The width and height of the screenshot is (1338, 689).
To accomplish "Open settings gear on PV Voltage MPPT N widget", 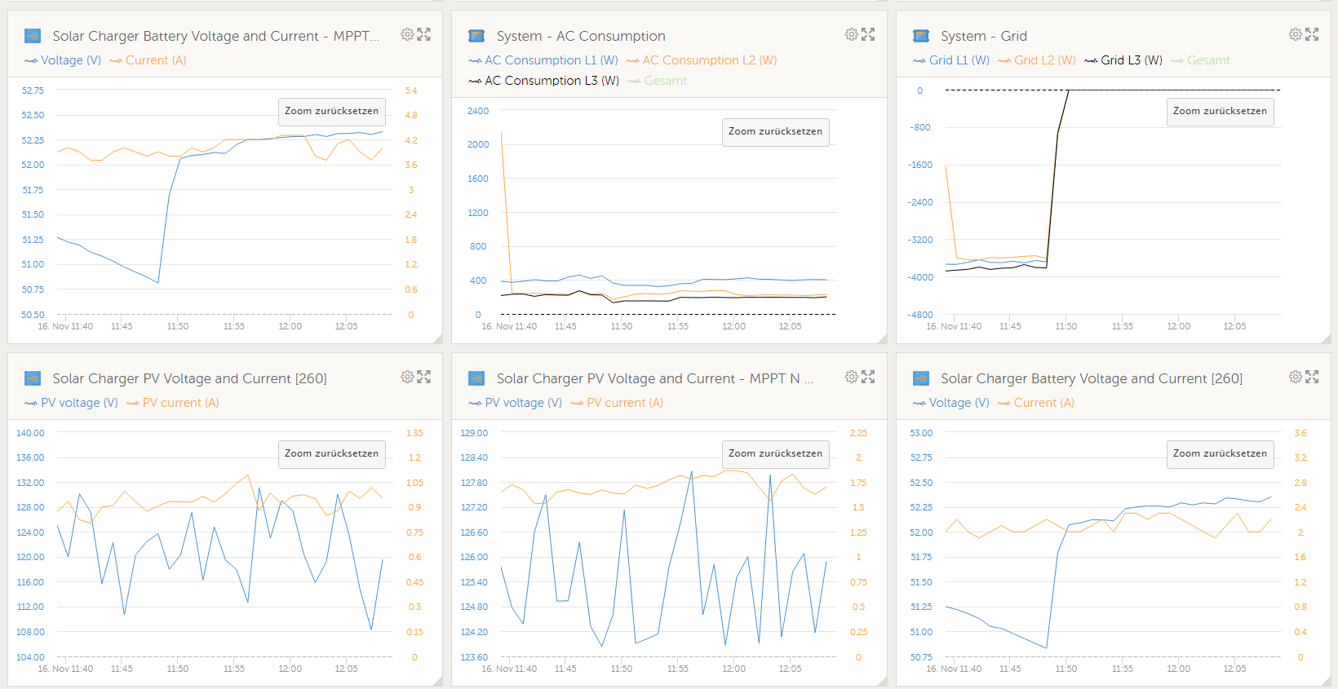I will coord(851,377).
